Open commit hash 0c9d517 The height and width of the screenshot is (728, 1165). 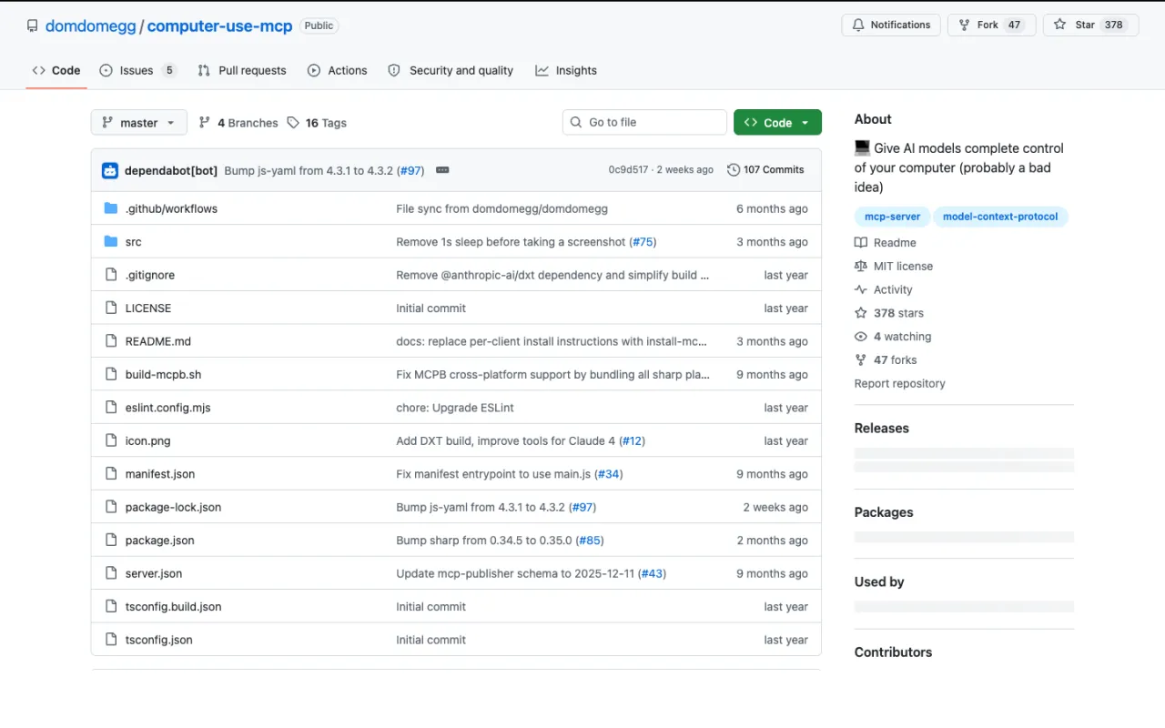[628, 170]
